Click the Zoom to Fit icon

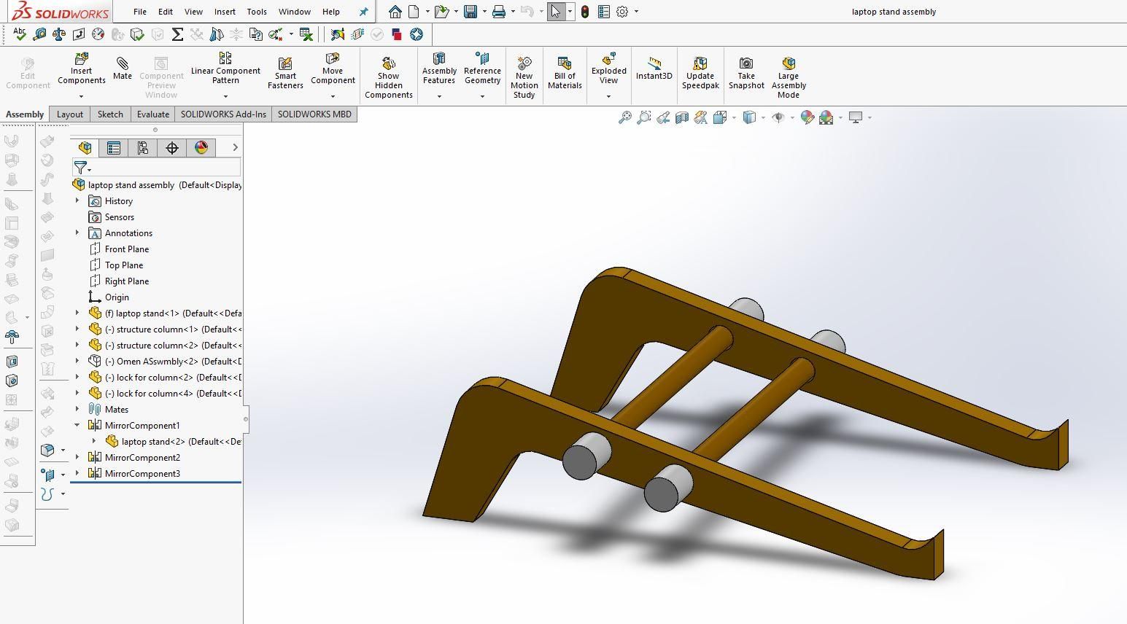click(626, 117)
